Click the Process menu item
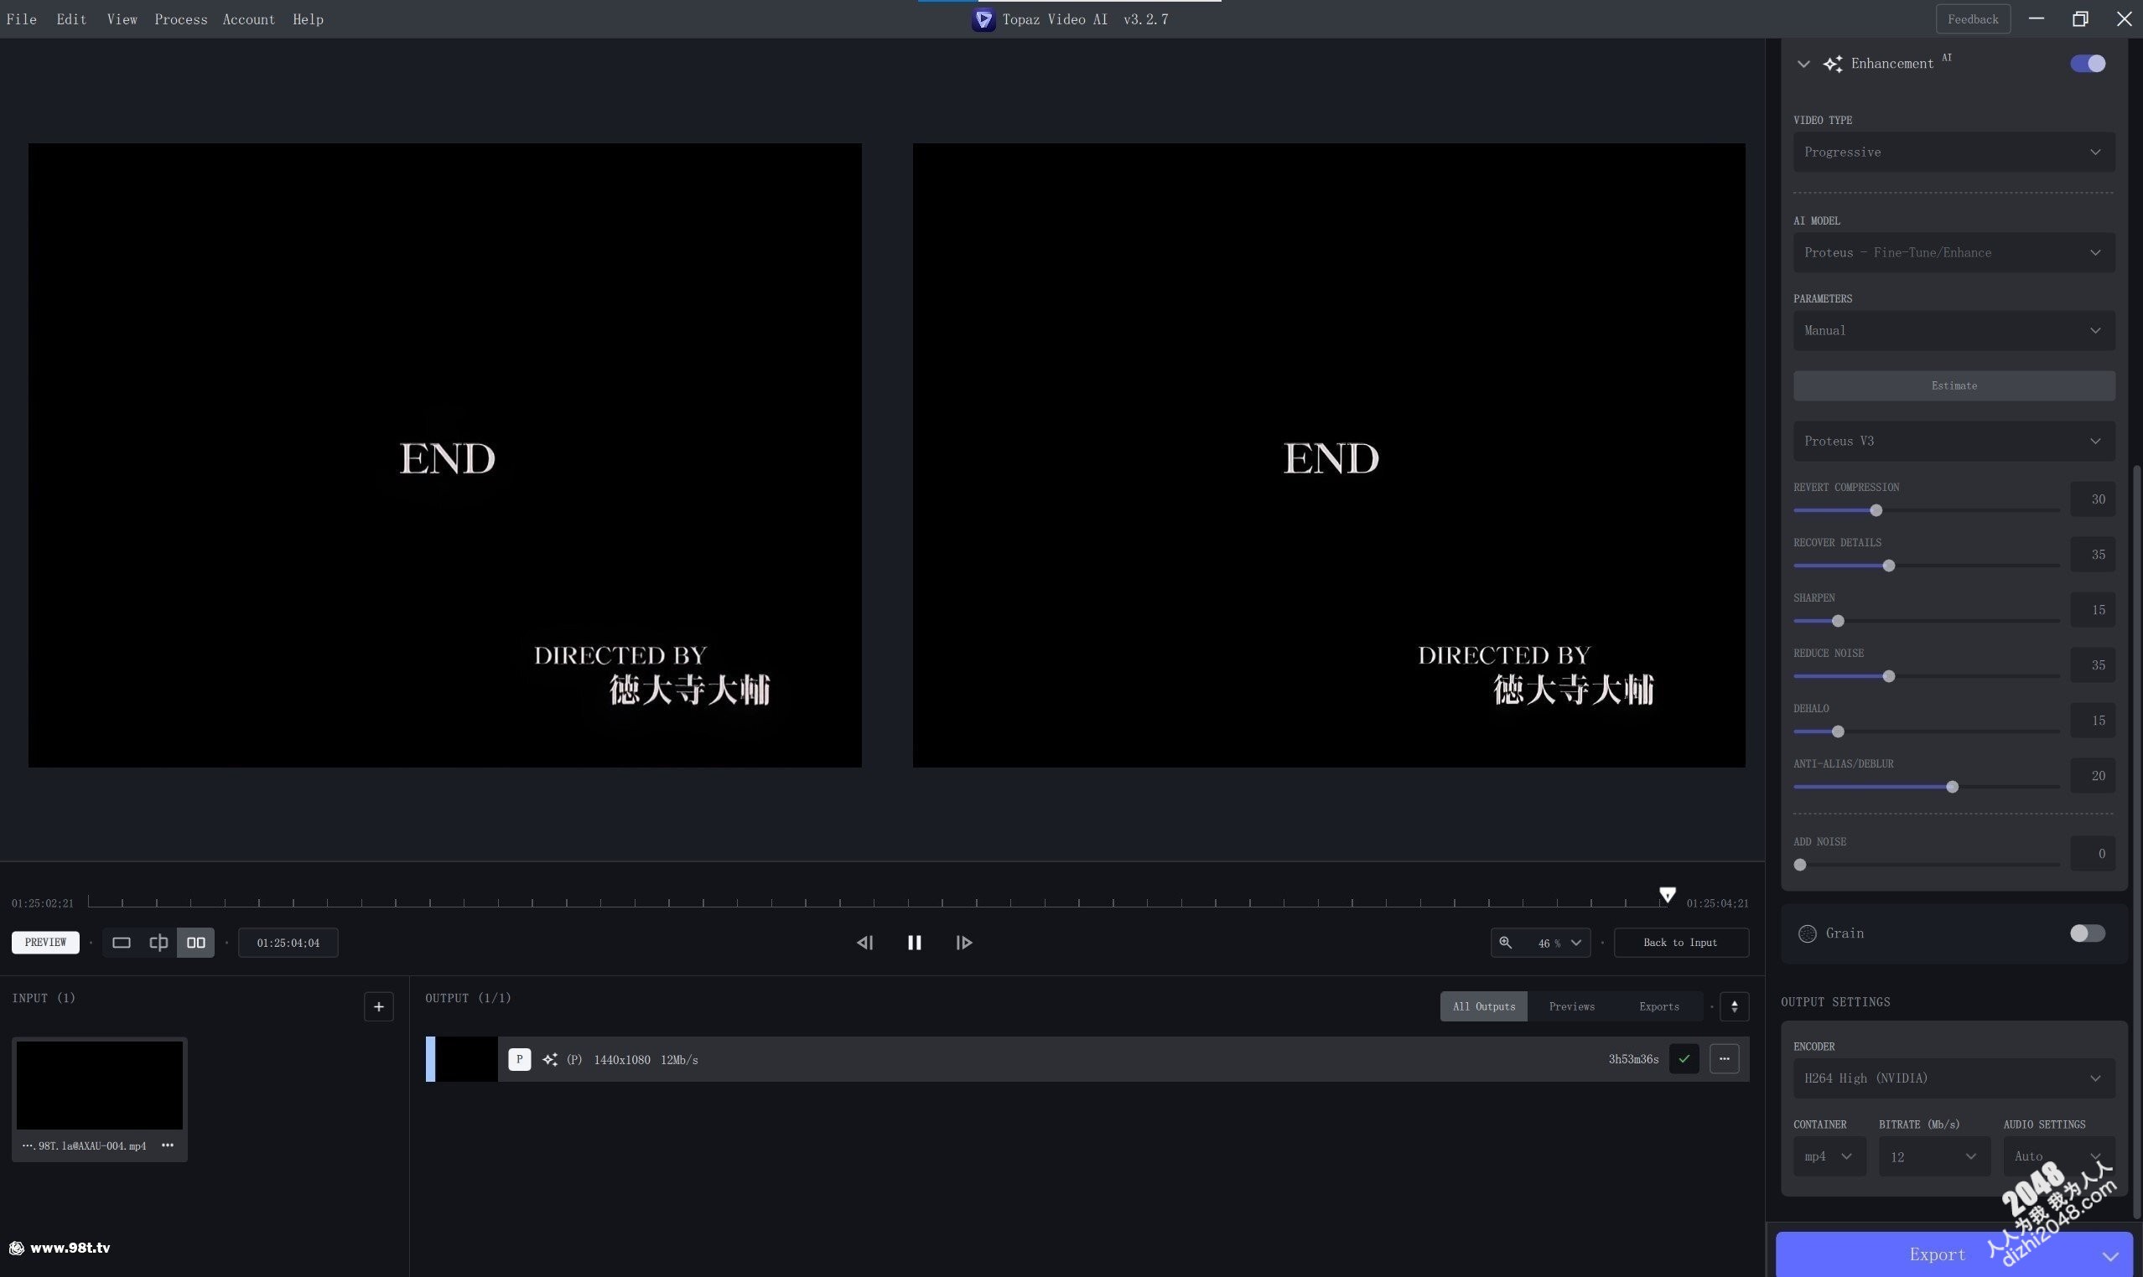Viewport: 2143px width, 1277px height. pyautogui.click(x=178, y=18)
